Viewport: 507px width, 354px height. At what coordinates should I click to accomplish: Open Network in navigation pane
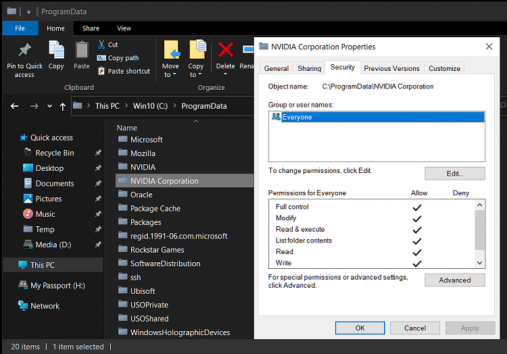tap(45, 306)
